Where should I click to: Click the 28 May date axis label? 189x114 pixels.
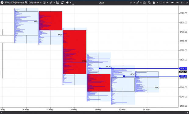(x=74, y=109)
